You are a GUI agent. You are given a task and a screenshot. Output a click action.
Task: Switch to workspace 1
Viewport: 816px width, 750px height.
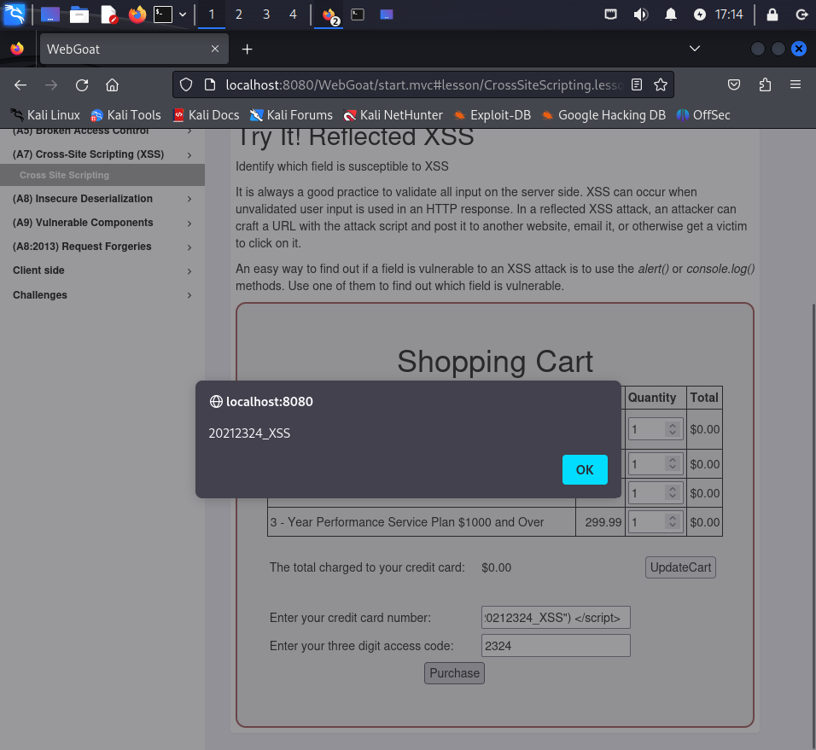[x=212, y=14]
